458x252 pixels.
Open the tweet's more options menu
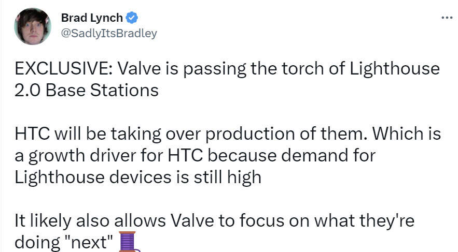(x=446, y=18)
